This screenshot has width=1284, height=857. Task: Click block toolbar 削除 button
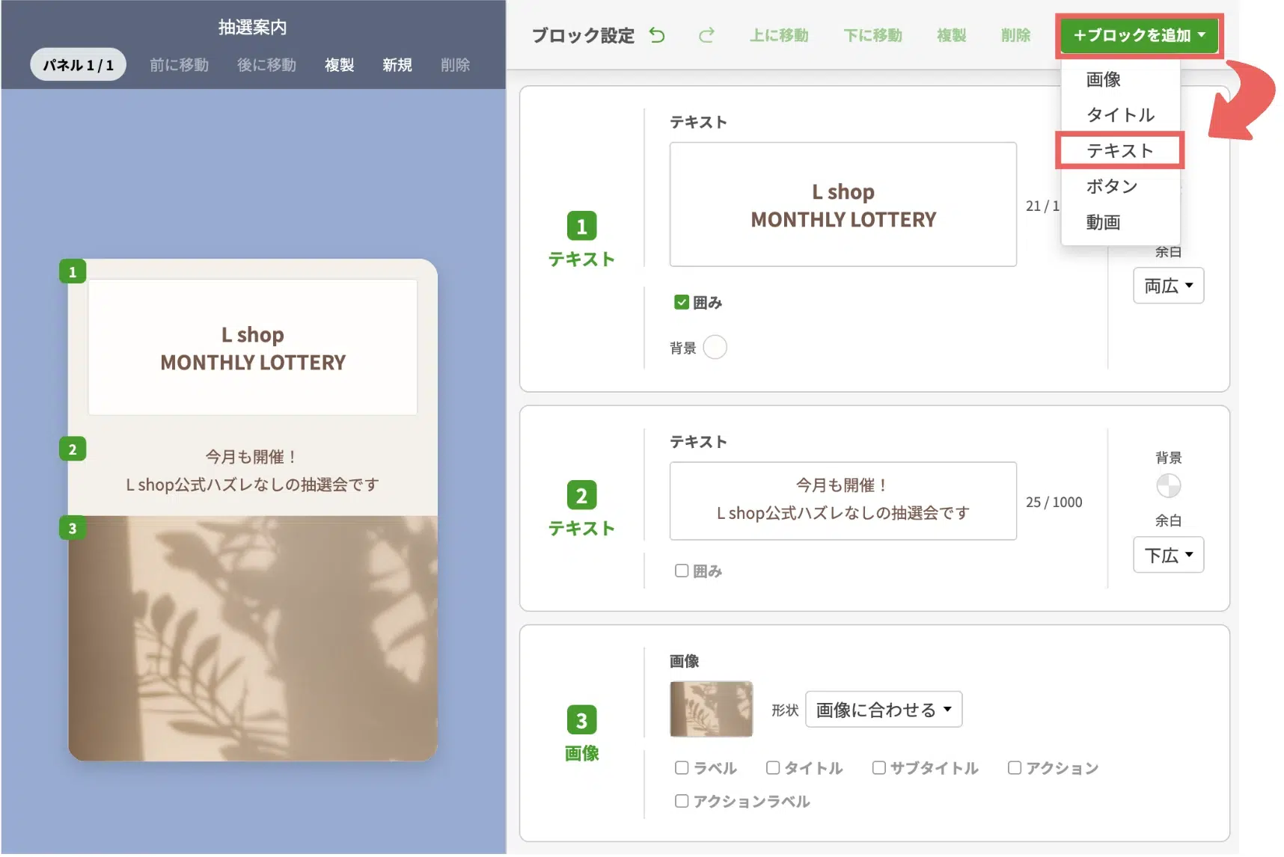point(1015,35)
